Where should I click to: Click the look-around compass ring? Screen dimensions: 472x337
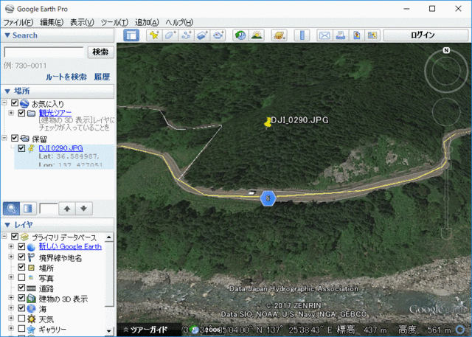point(446,72)
